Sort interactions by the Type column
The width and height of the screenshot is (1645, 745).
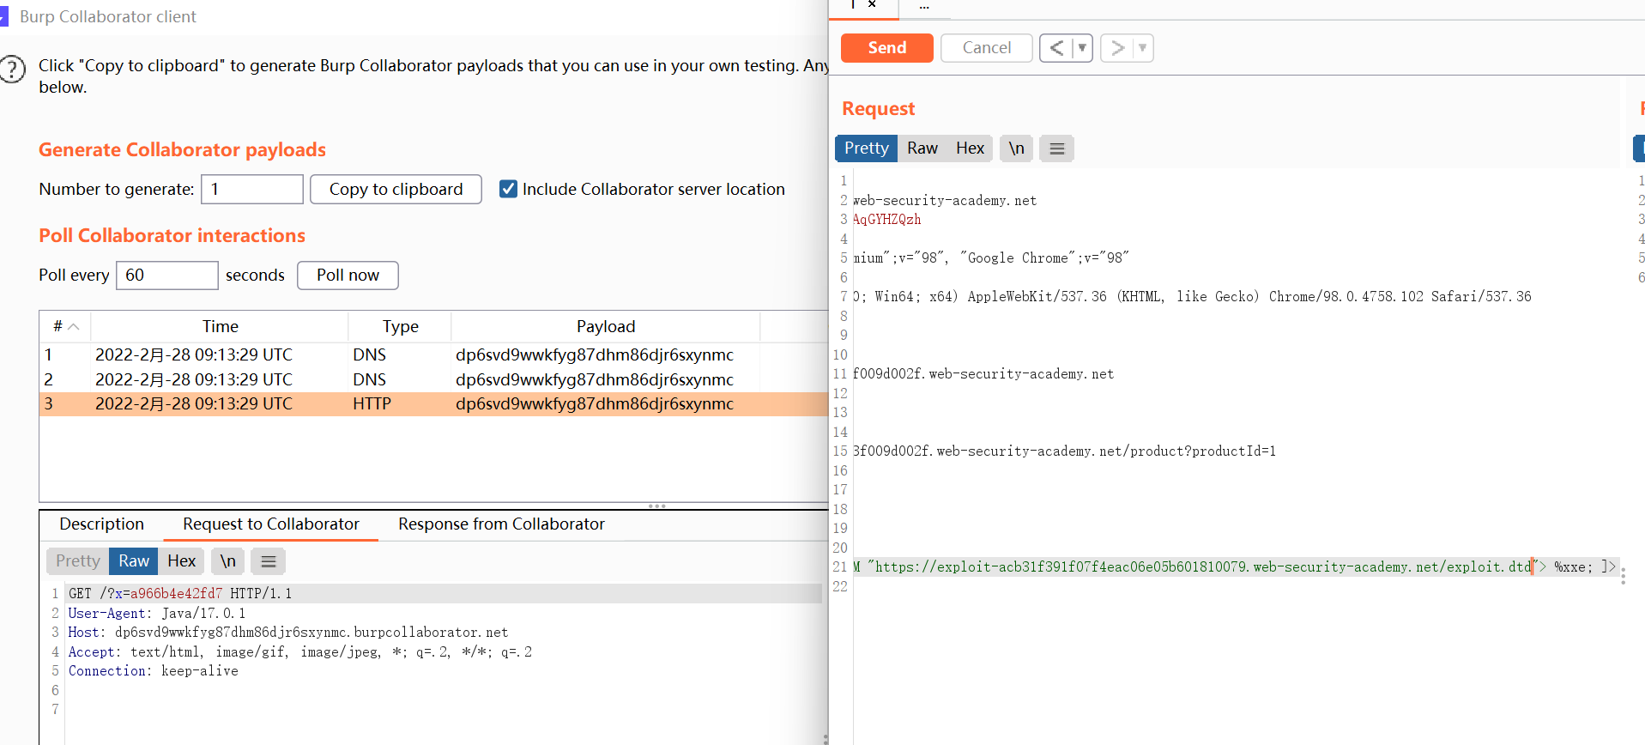pos(400,326)
